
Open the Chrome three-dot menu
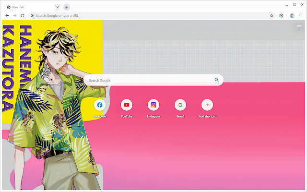(300, 16)
